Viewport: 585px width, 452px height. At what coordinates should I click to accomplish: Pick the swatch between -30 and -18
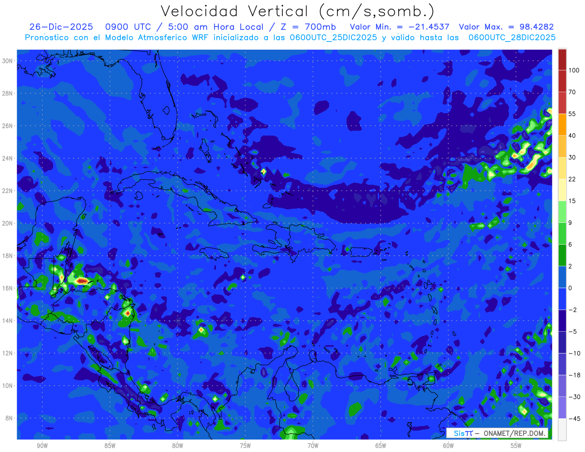[x=562, y=386]
